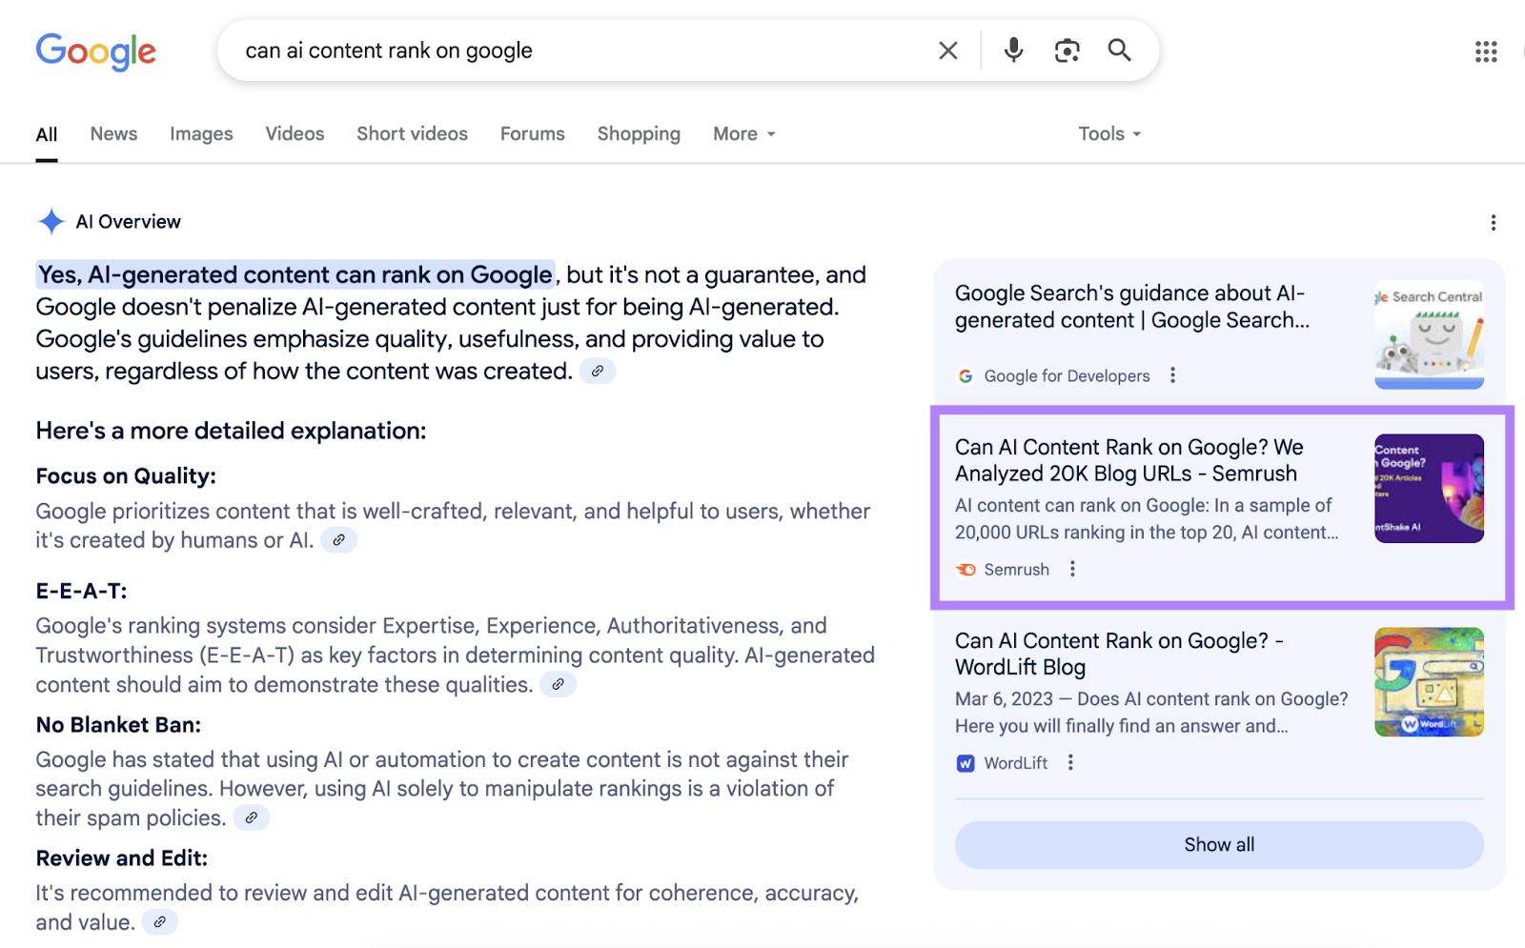Switch to the Images tab
The height and width of the screenshot is (948, 1525).
pyautogui.click(x=201, y=133)
